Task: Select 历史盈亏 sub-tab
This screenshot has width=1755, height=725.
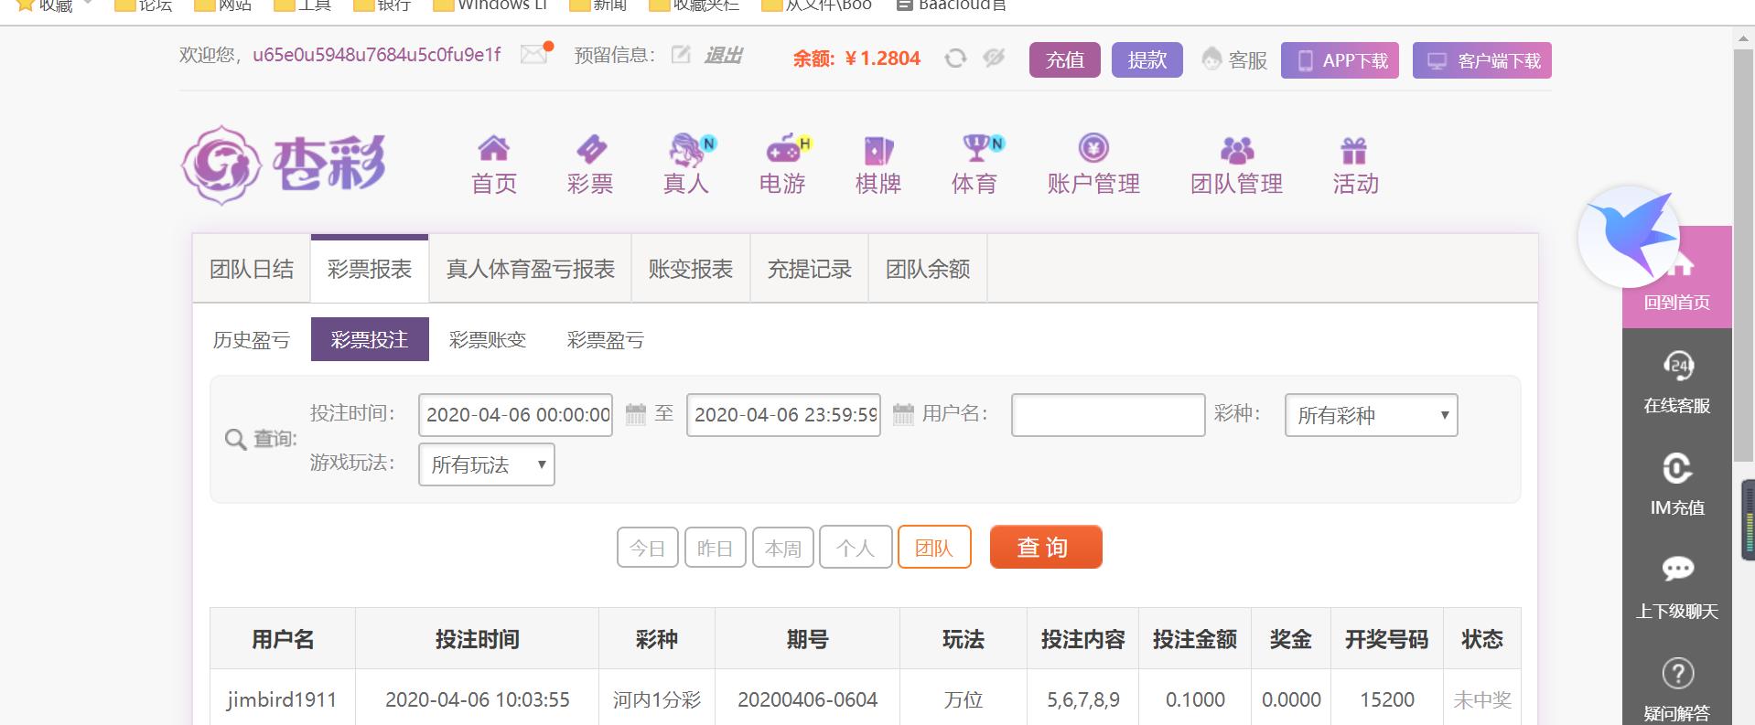Action: pyautogui.click(x=252, y=340)
